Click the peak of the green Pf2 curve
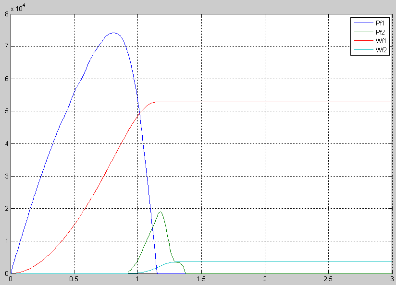The image size is (396, 285). (160, 212)
